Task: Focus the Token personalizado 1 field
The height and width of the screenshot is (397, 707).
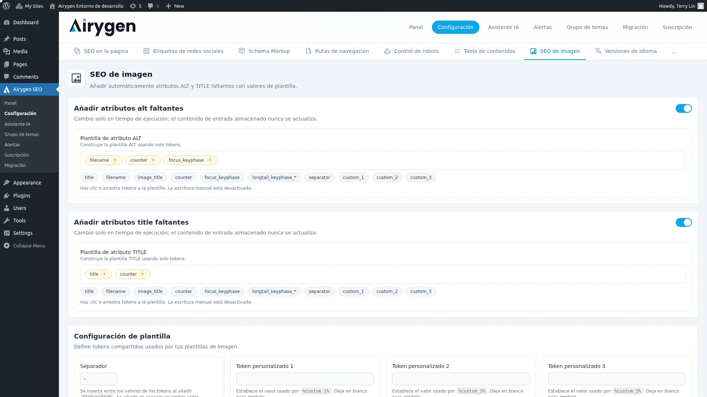Action: (x=305, y=379)
